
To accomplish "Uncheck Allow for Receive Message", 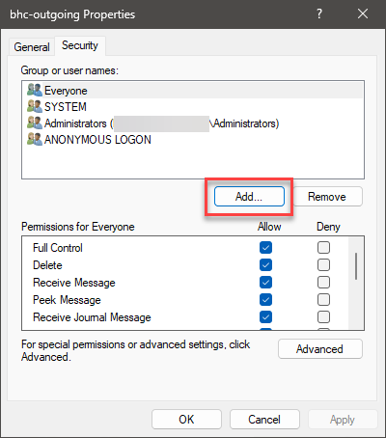I will (265, 283).
